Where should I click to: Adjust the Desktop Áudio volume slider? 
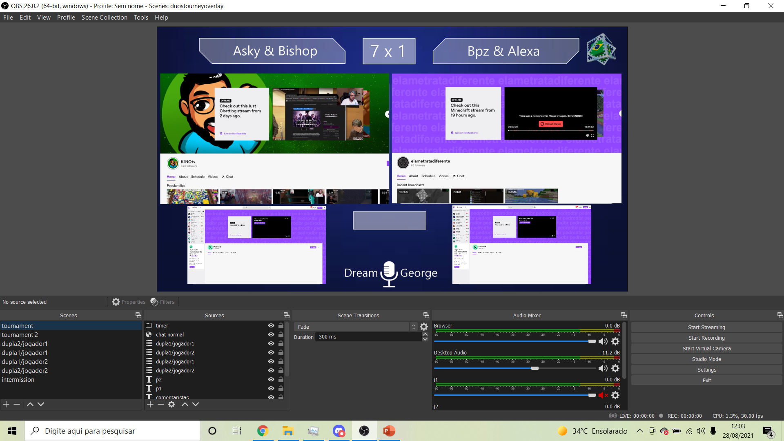[535, 368]
